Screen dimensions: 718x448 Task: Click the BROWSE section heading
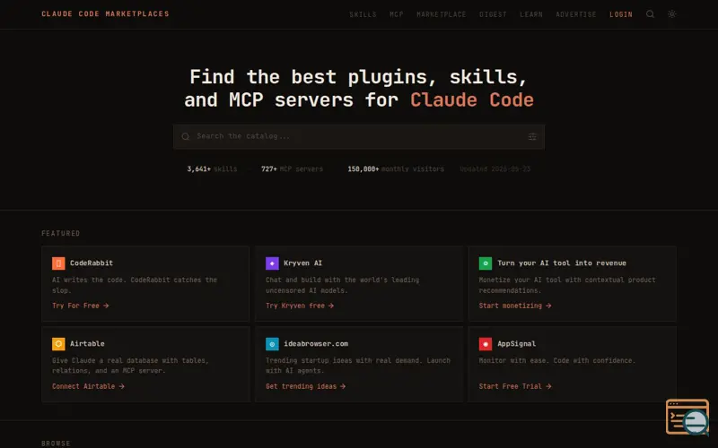tap(56, 444)
